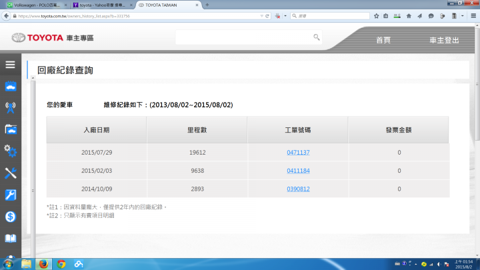Open File Explorer from taskbar

pos(26,264)
